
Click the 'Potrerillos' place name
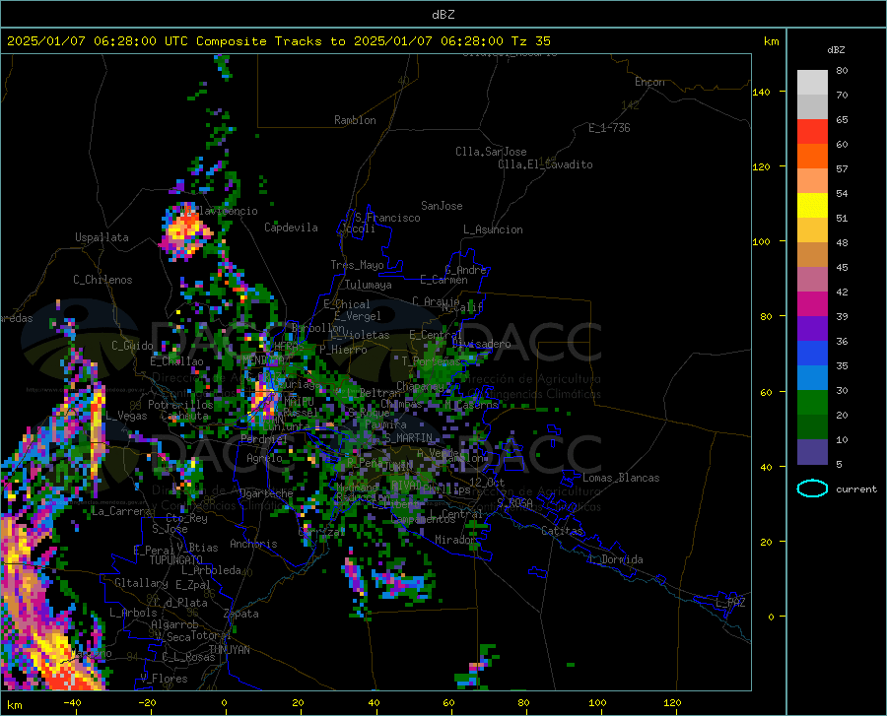pyautogui.click(x=180, y=405)
